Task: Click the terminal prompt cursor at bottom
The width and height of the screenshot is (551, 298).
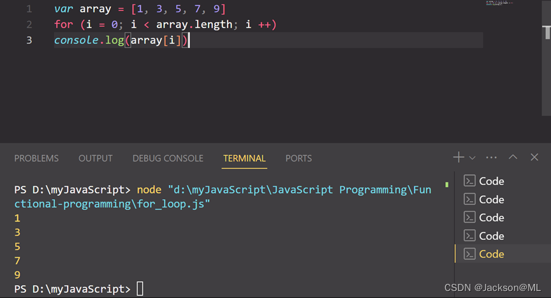Action: click(x=140, y=289)
